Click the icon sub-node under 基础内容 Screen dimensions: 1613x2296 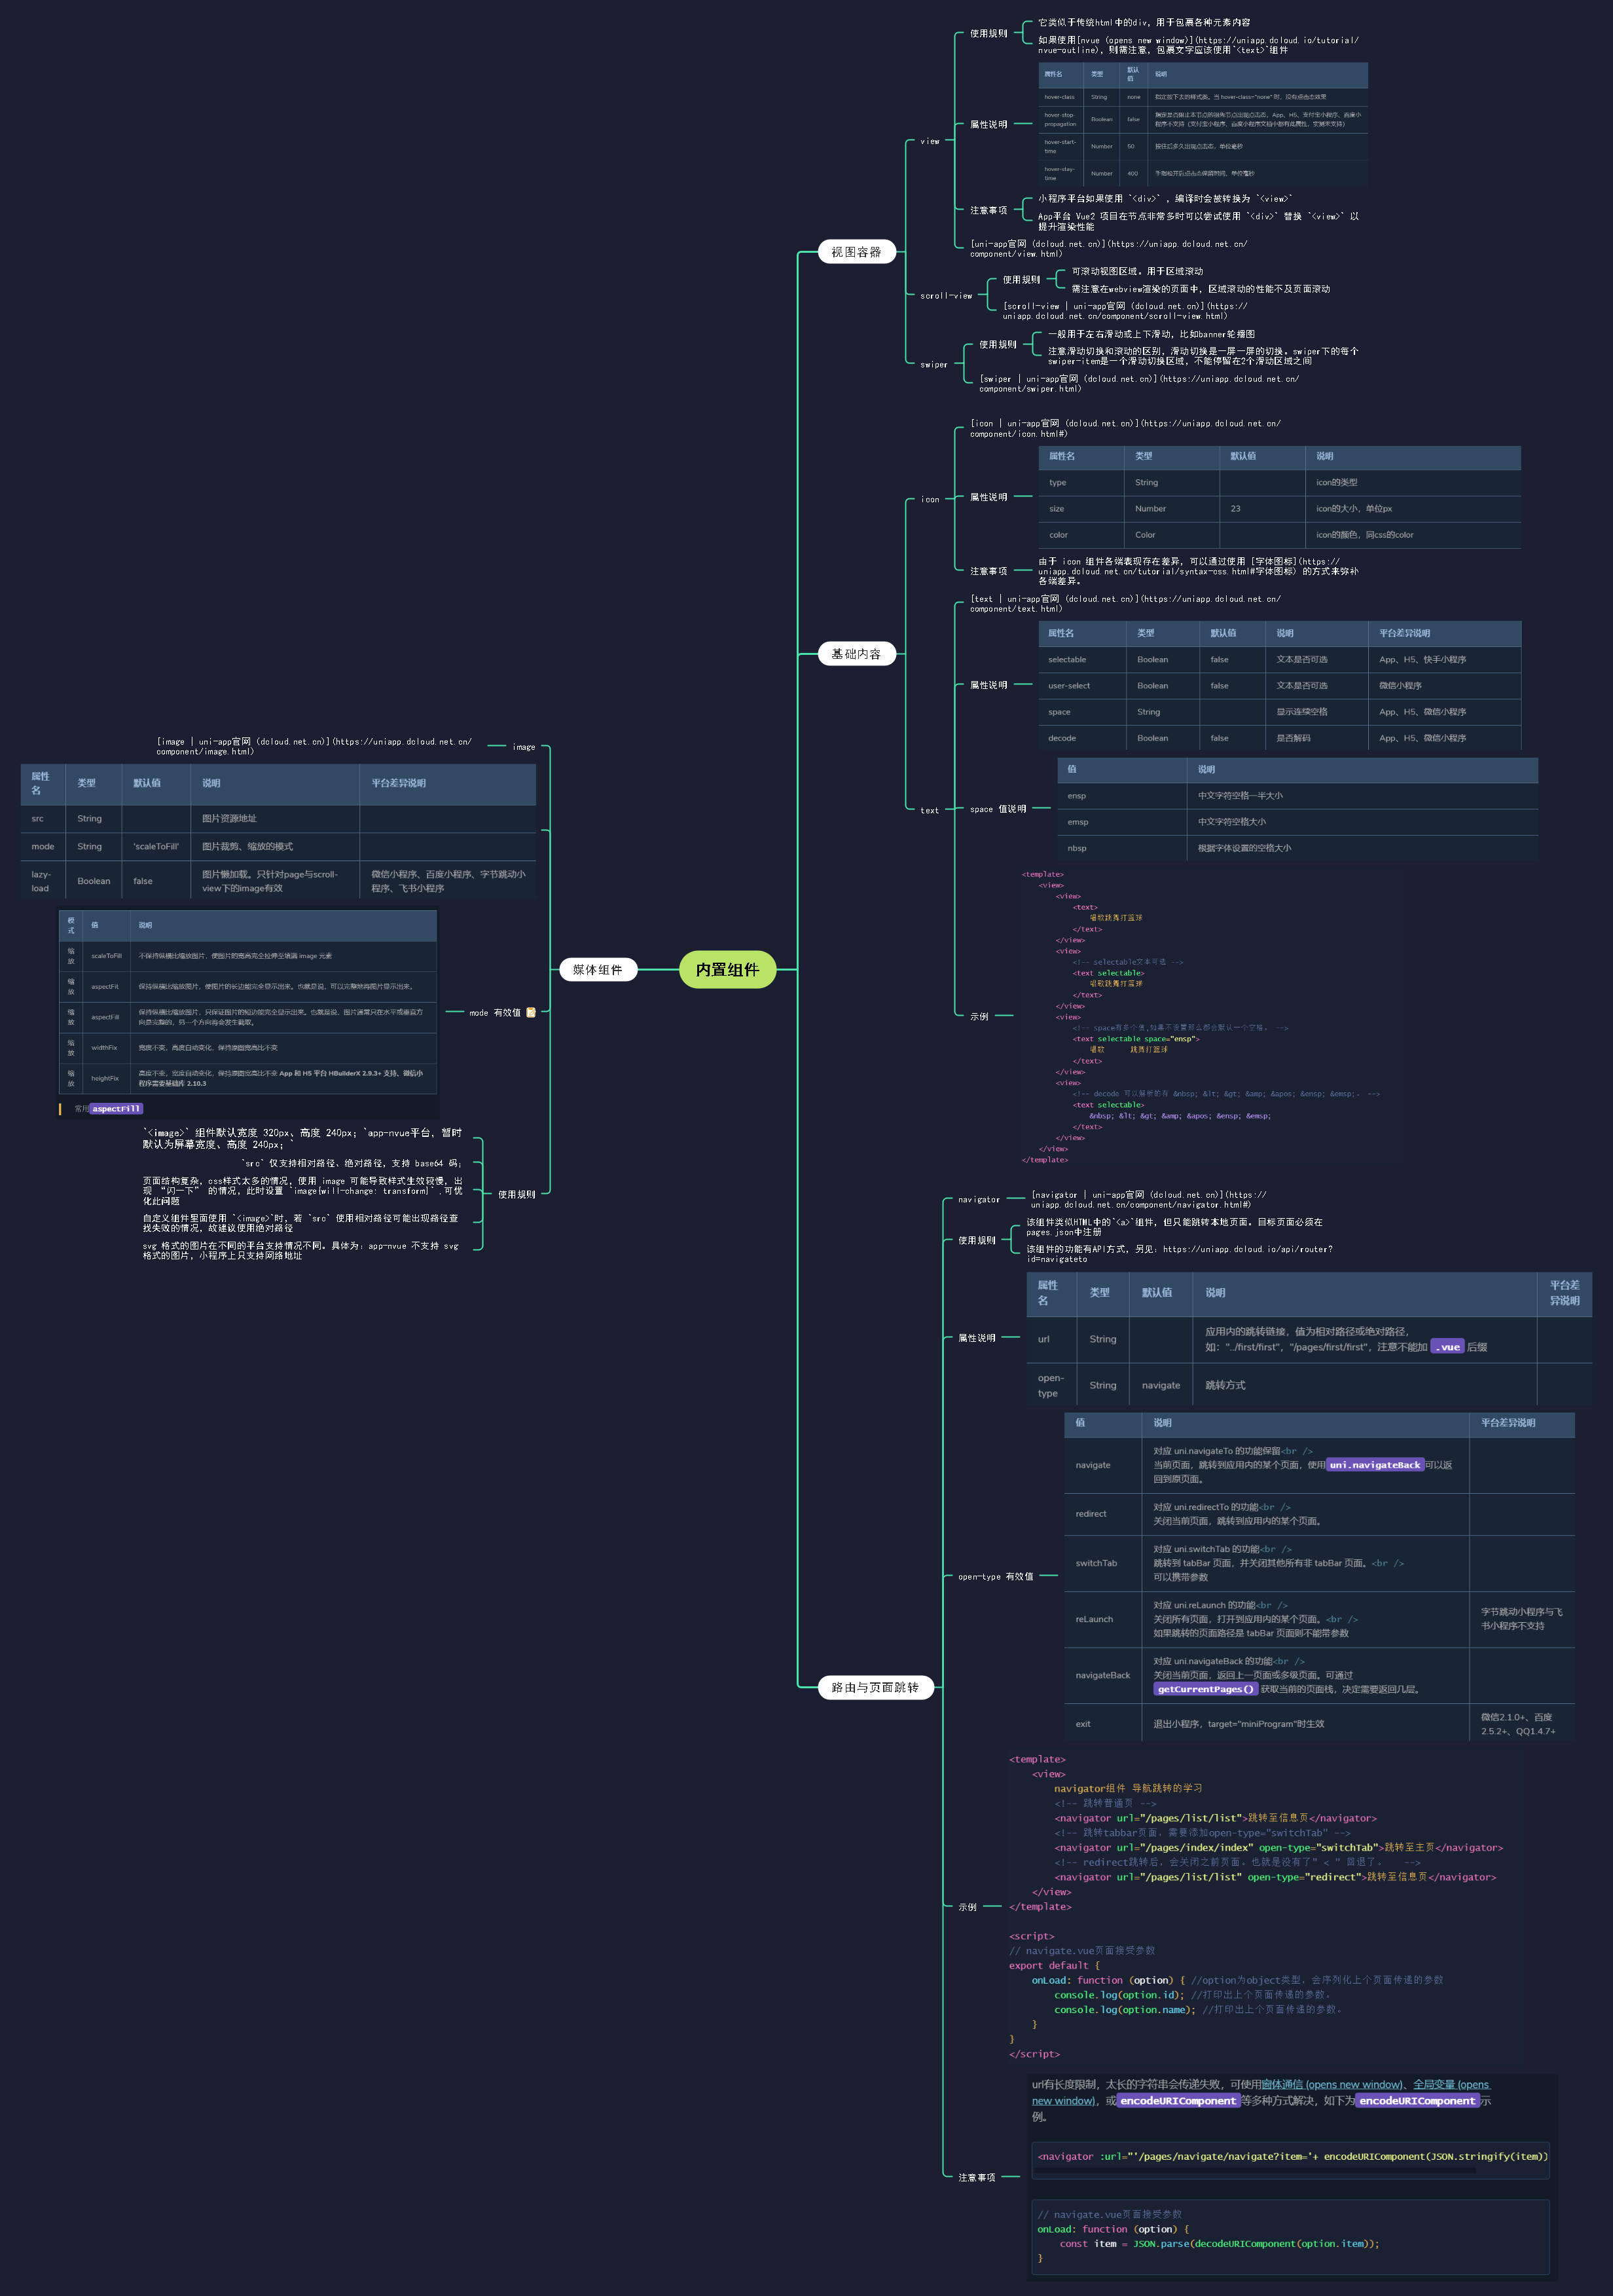pos(930,499)
